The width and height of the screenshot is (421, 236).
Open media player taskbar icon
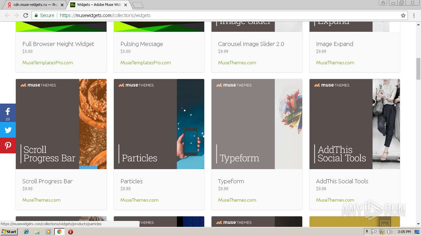48,232
